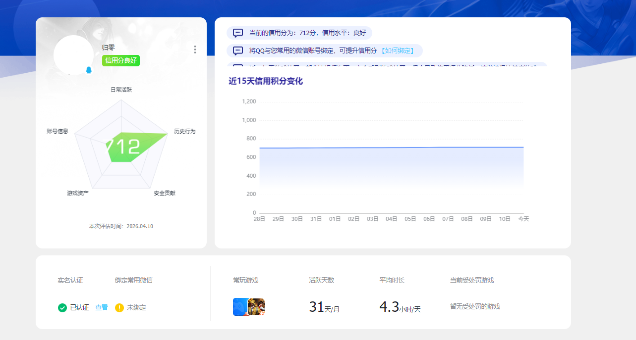Open the second game icon under 常玩游戏

coord(256,306)
